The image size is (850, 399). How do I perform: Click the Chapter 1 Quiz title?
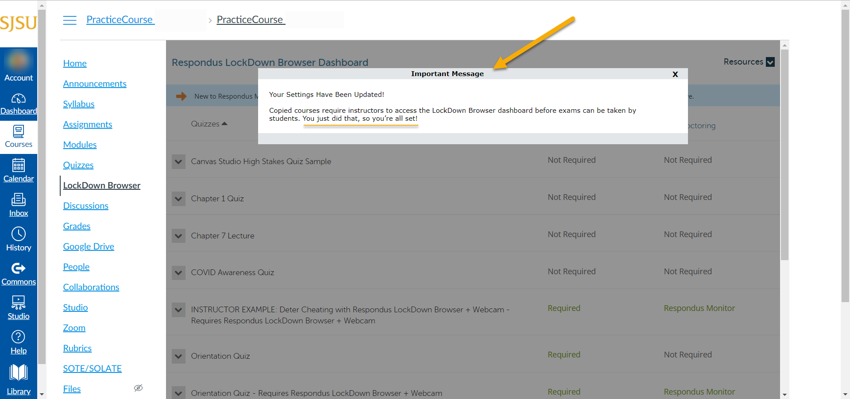click(217, 199)
